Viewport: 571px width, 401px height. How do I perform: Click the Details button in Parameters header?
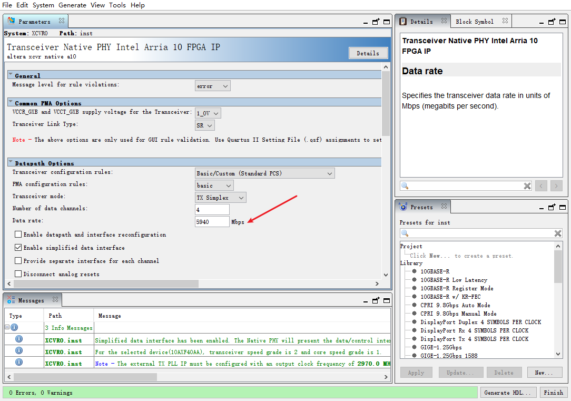coord(368,53)
